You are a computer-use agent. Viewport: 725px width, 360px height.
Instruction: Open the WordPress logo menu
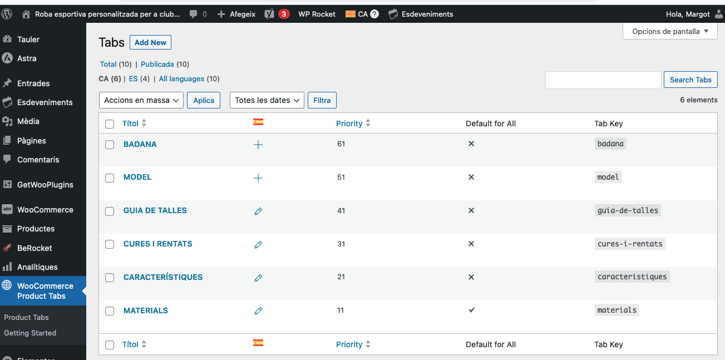click(7, 14)
